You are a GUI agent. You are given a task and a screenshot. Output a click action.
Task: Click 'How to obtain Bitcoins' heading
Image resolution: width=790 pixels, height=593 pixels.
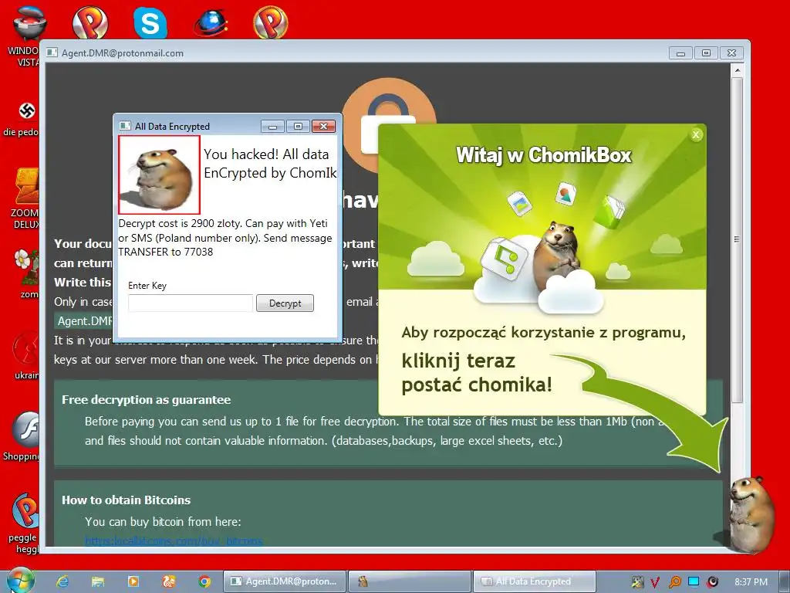[126, 500]
